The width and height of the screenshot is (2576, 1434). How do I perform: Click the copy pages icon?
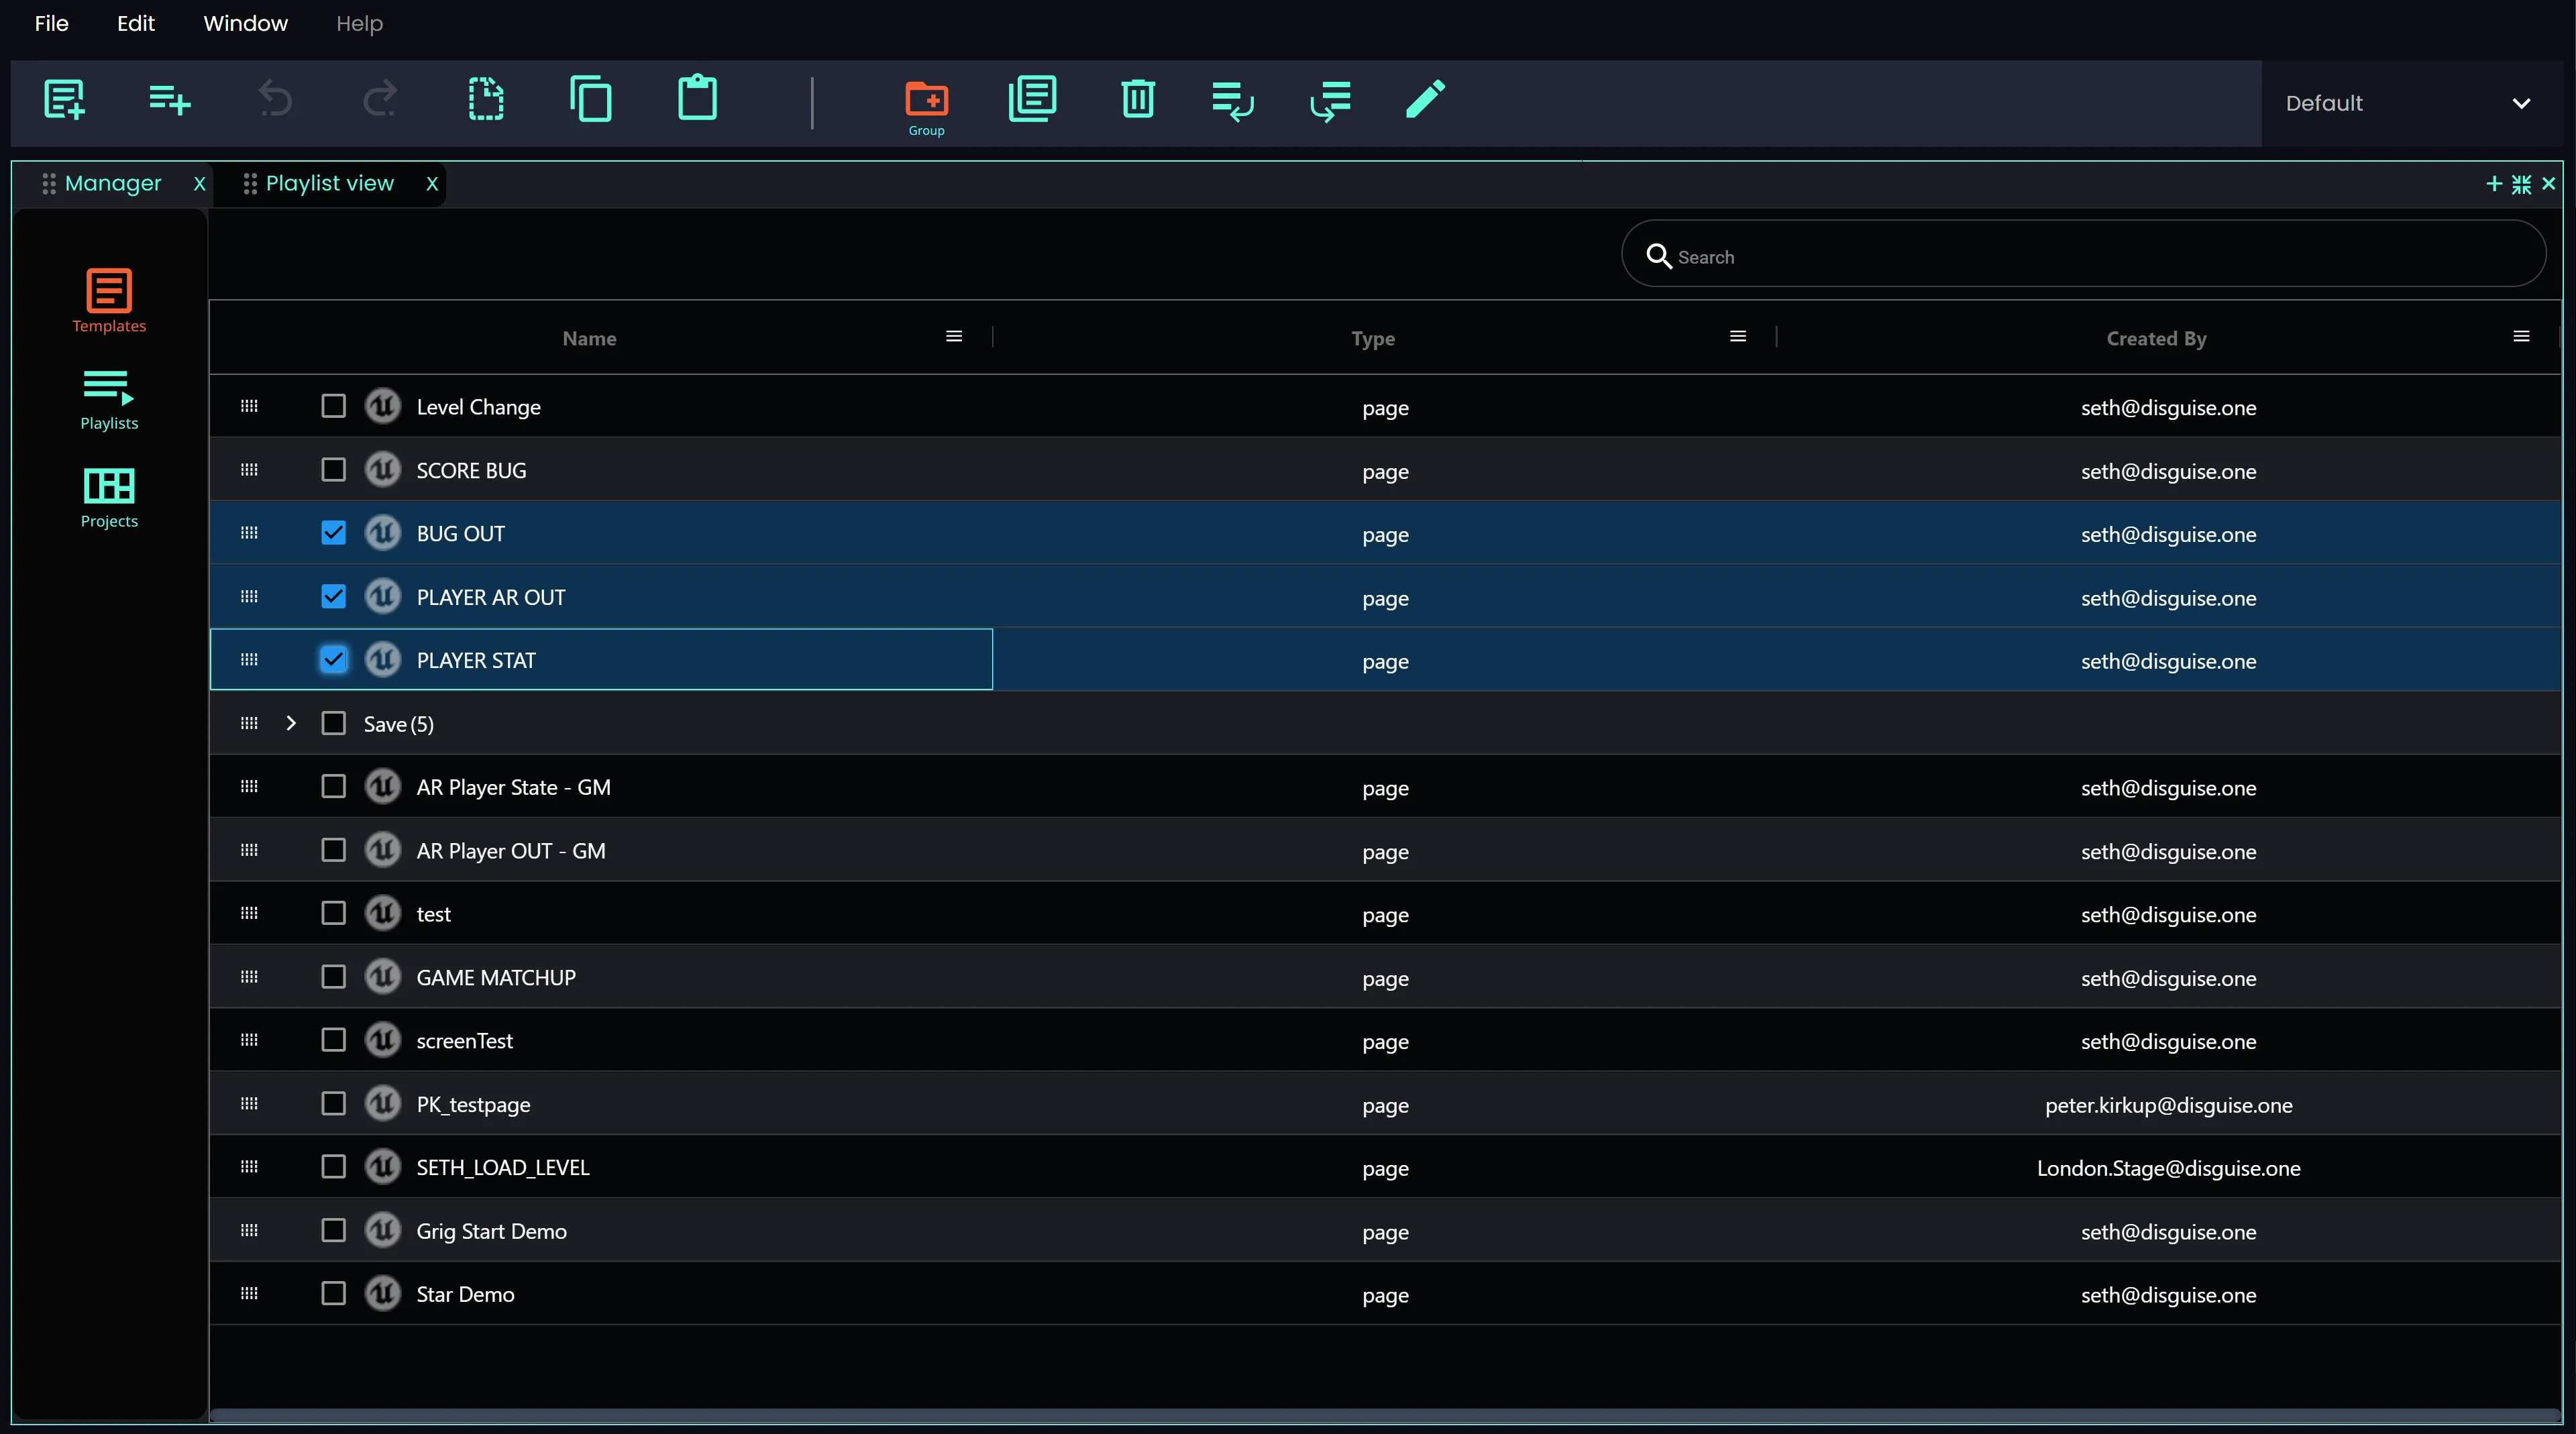point(591,99)
